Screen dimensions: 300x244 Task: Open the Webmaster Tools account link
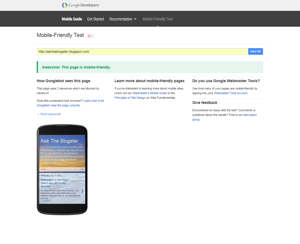231,93
